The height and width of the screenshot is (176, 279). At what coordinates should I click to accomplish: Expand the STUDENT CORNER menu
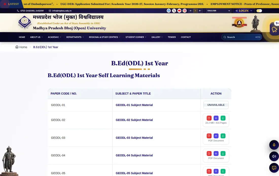pos(136,37)
